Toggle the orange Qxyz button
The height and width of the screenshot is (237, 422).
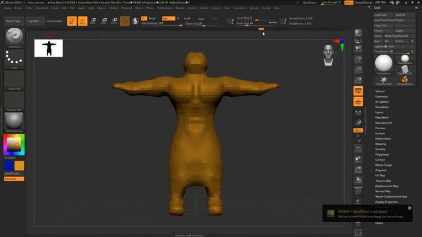click(358, 130)
